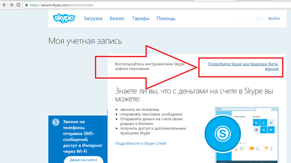Click the green padlock security icon

pyautogui.click(x=27, y=5)
